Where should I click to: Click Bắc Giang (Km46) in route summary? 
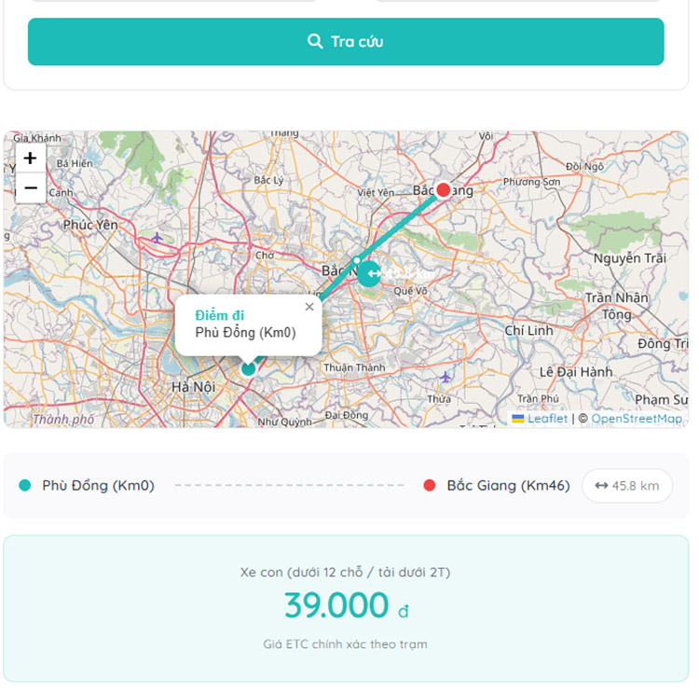click(508, 486)
